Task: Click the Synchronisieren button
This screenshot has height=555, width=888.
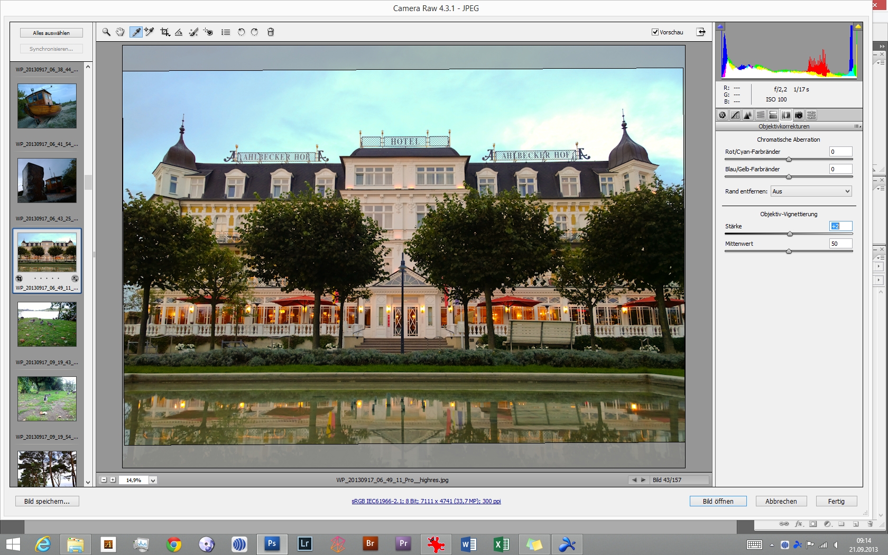Action: [51, 49]
